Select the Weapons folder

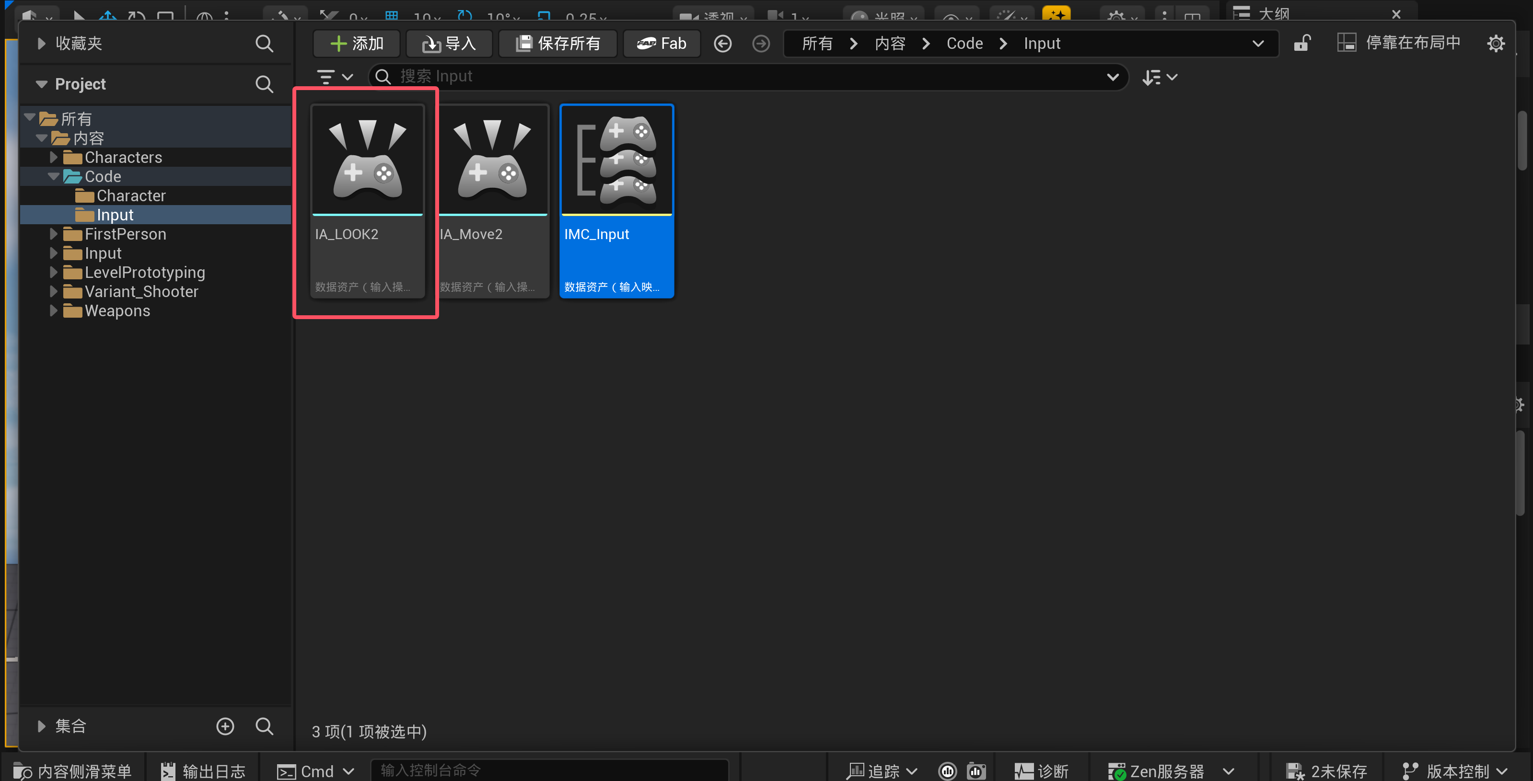(117, 310)
